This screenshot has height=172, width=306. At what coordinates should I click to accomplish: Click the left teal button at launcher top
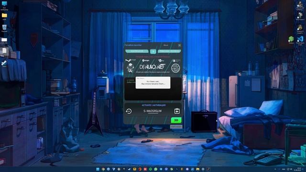tap(137, 51)
